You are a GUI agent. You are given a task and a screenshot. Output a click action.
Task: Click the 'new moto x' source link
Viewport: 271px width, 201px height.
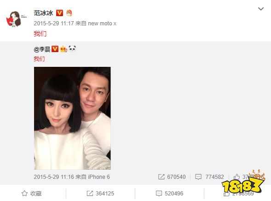click(102, 24)
